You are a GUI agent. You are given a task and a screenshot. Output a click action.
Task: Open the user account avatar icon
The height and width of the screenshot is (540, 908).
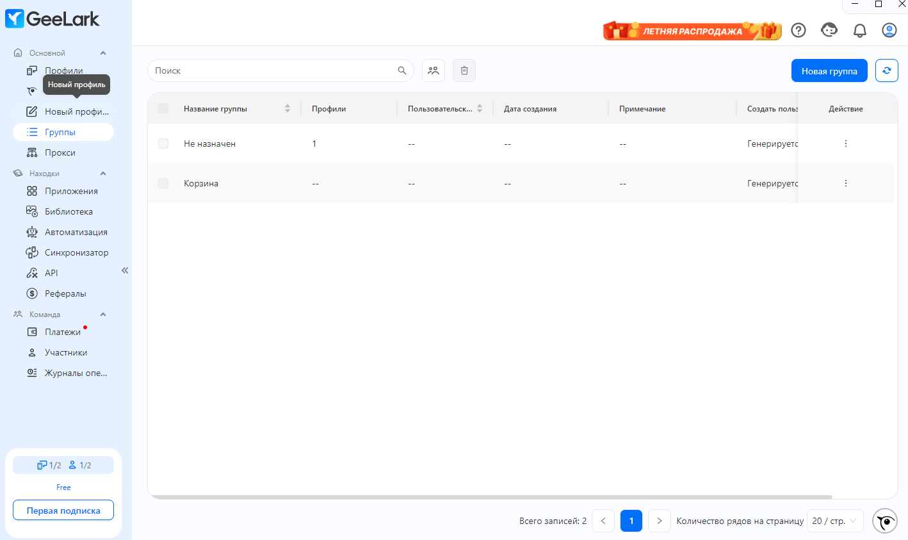pos(889,30)
